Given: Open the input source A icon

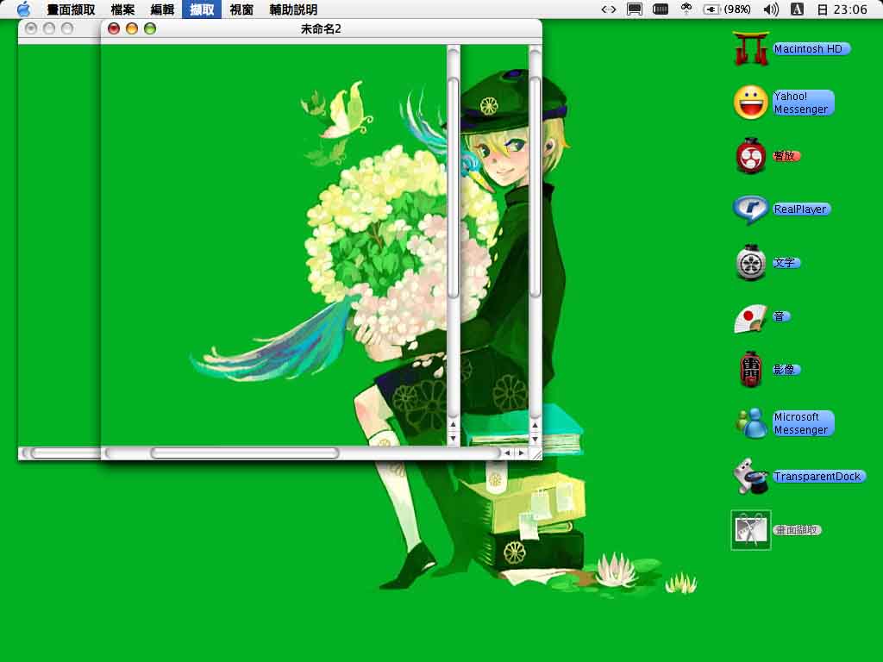Looking at the screenshot, I should pos(797,9).
